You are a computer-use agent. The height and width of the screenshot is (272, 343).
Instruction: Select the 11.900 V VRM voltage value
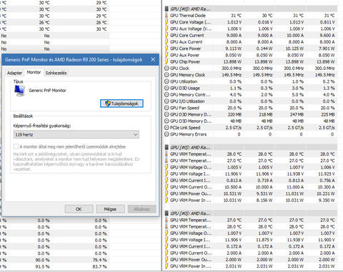pyautogui.click(x=327, y=240)
